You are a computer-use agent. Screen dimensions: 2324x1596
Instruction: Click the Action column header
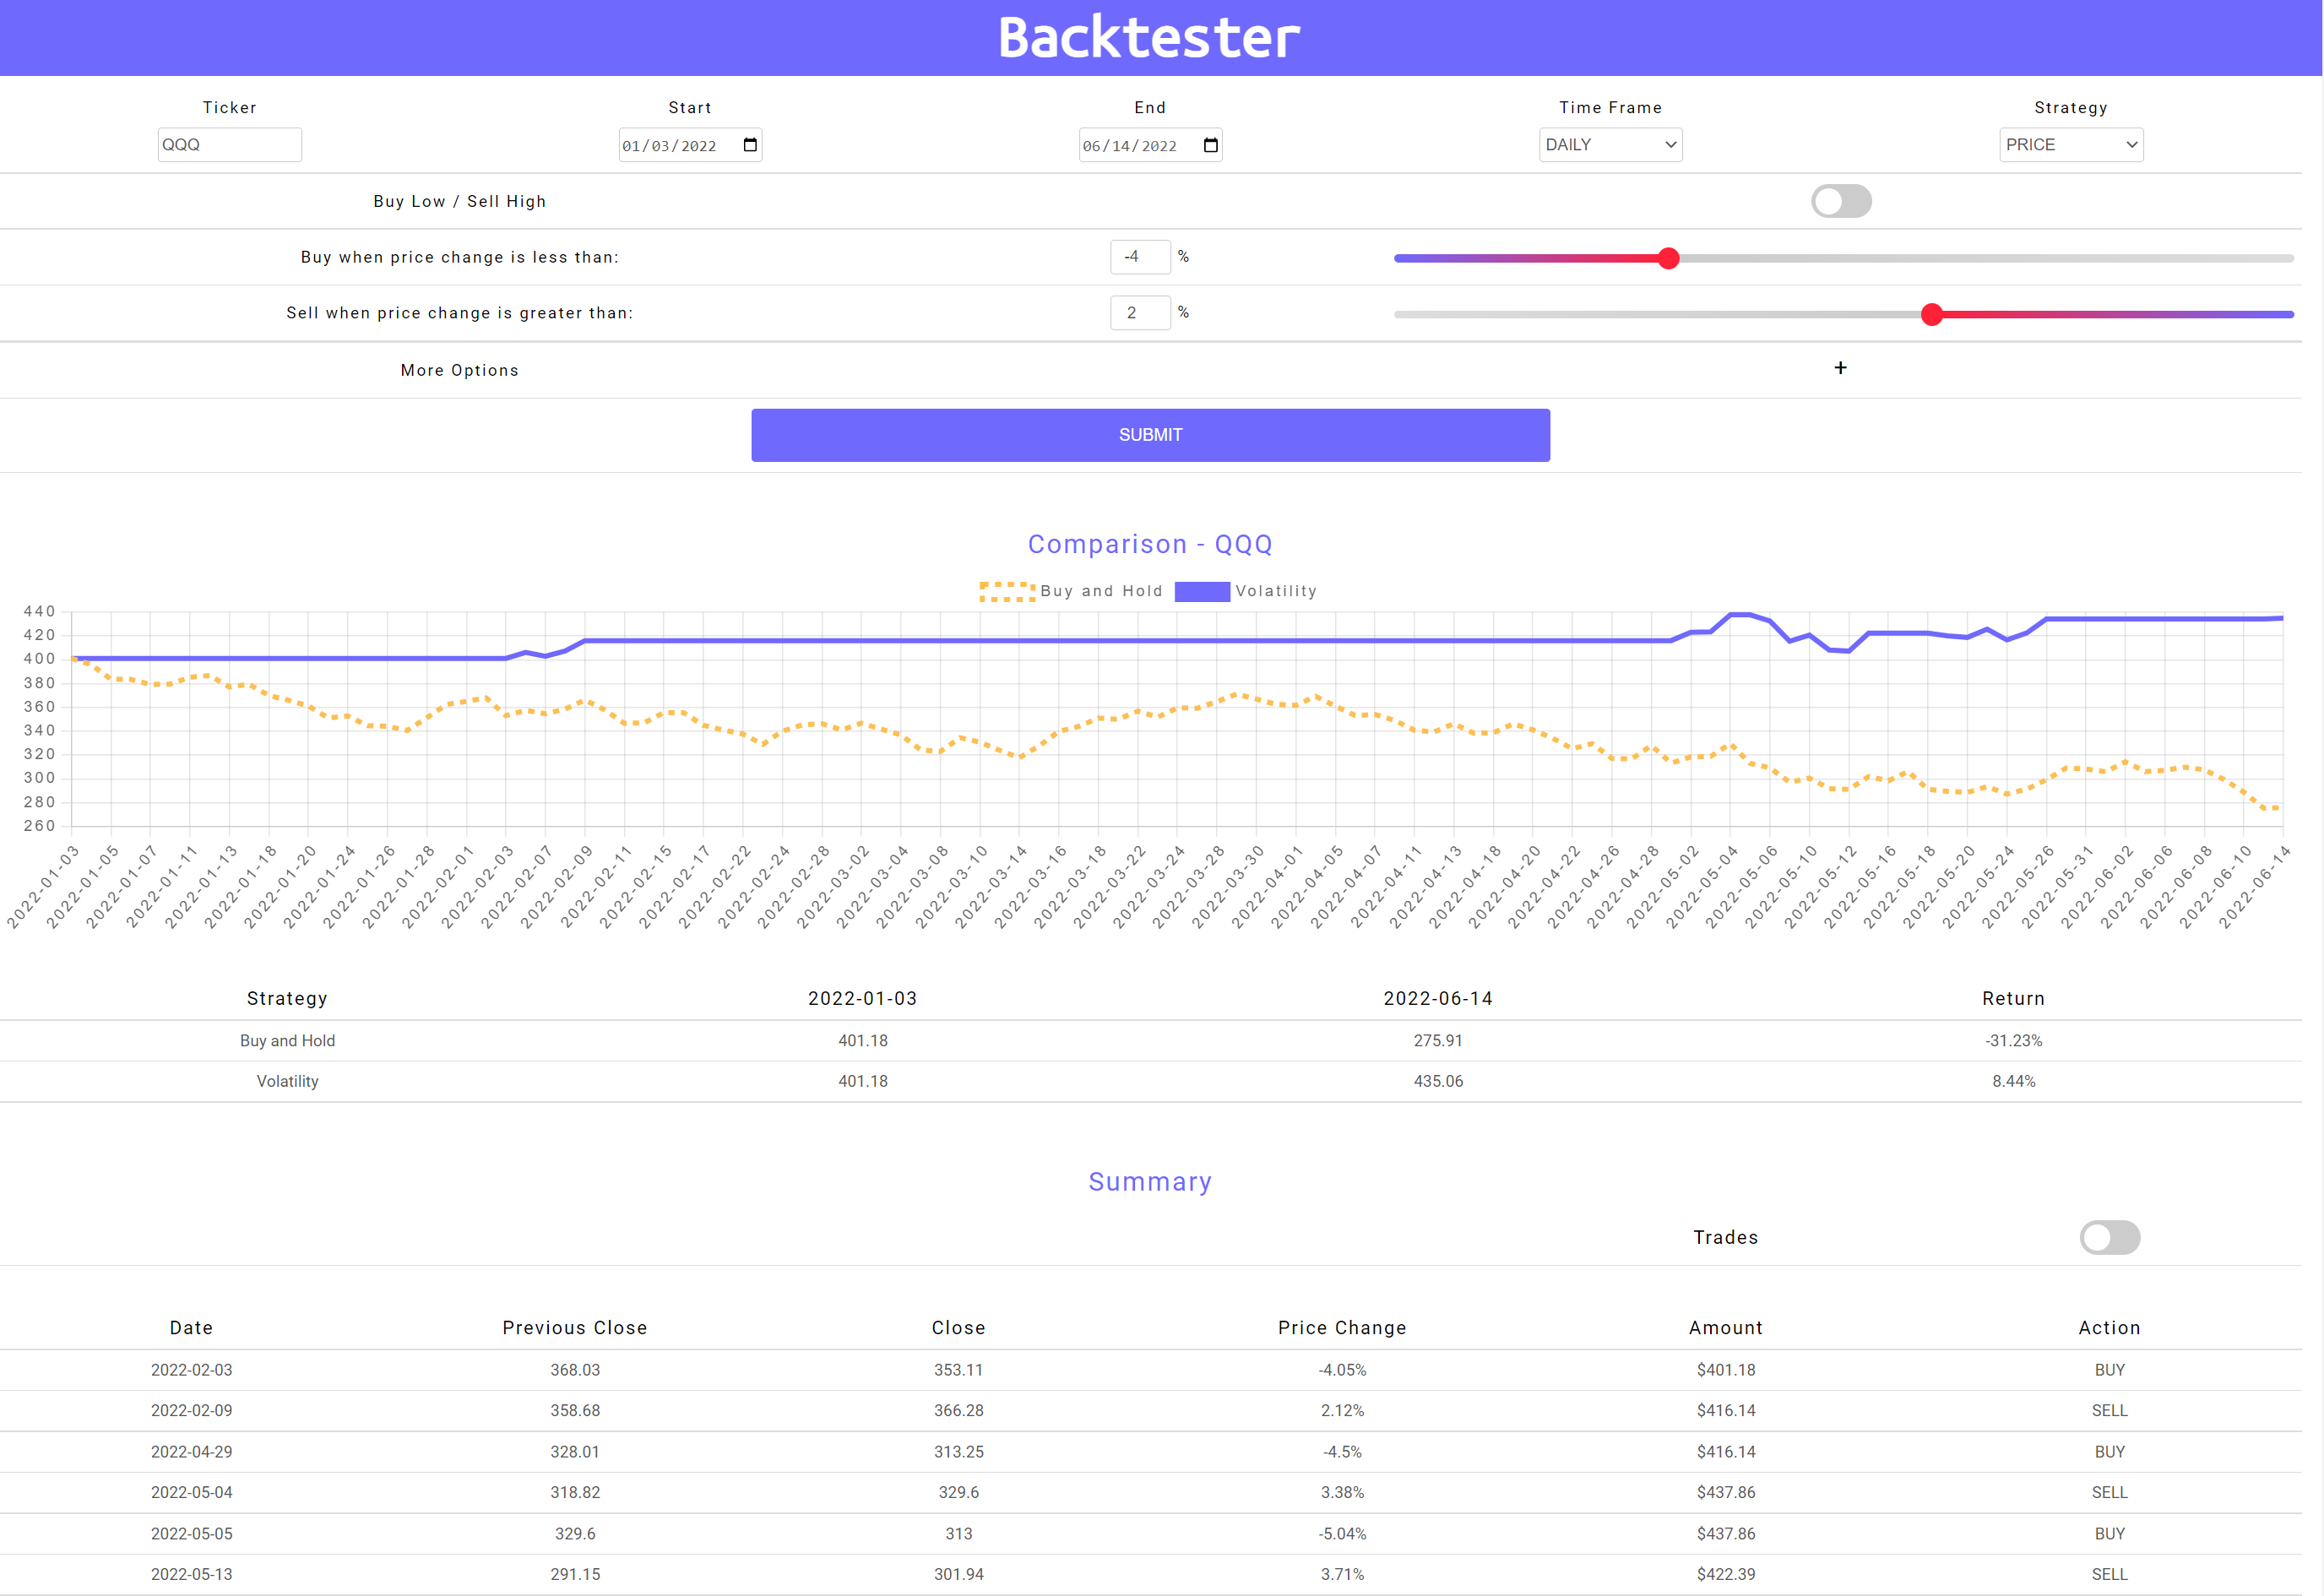[x=2110, y=1328]
